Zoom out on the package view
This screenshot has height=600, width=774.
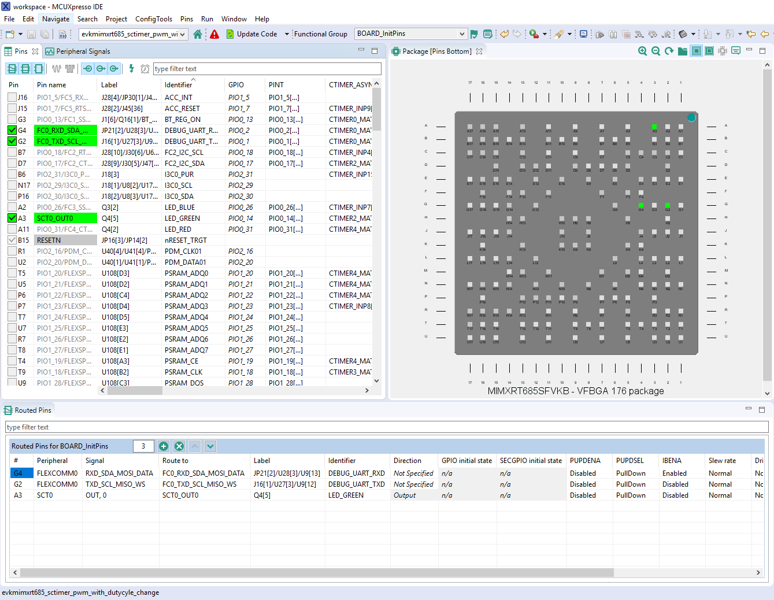pyautogui.click(x=656, y=51)
